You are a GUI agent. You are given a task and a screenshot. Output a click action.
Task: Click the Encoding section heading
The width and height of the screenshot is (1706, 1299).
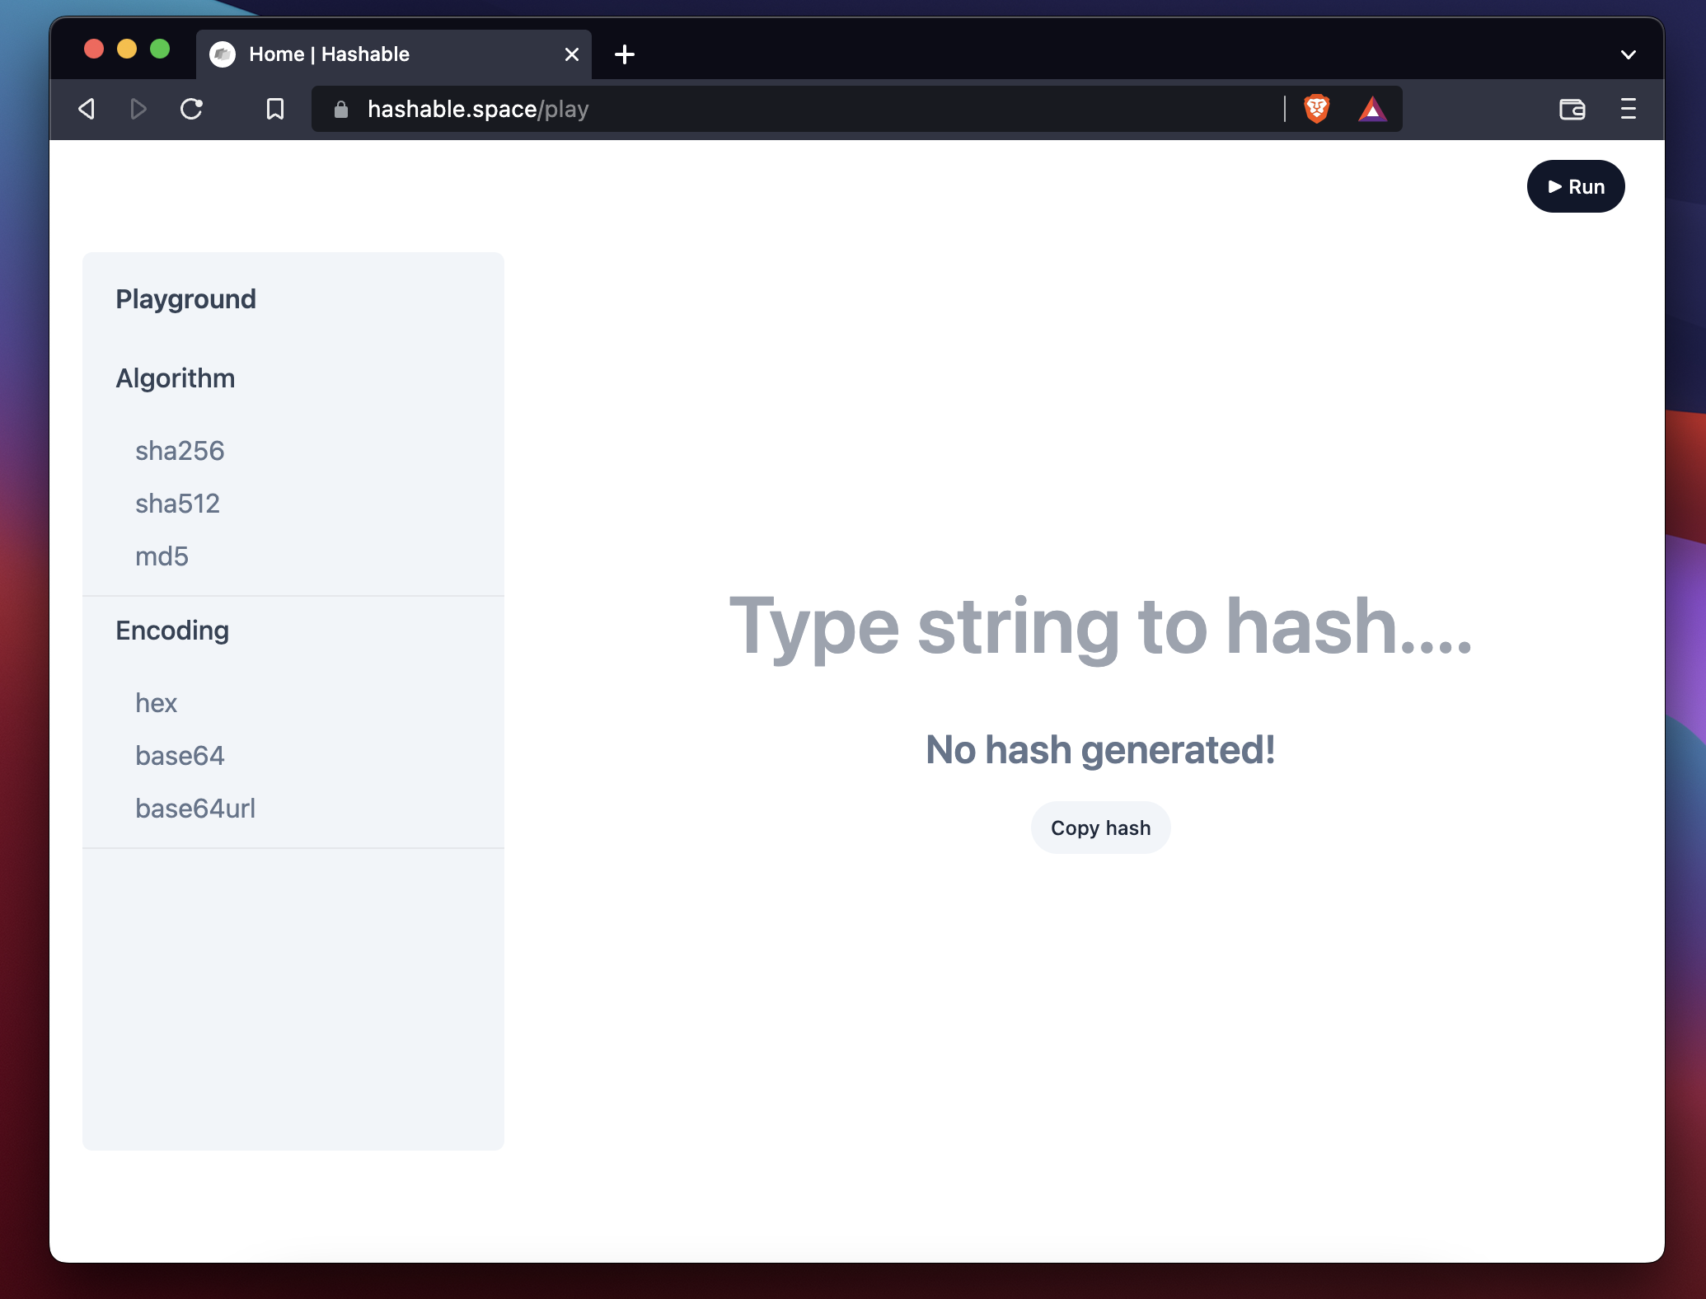coord(172,631)
